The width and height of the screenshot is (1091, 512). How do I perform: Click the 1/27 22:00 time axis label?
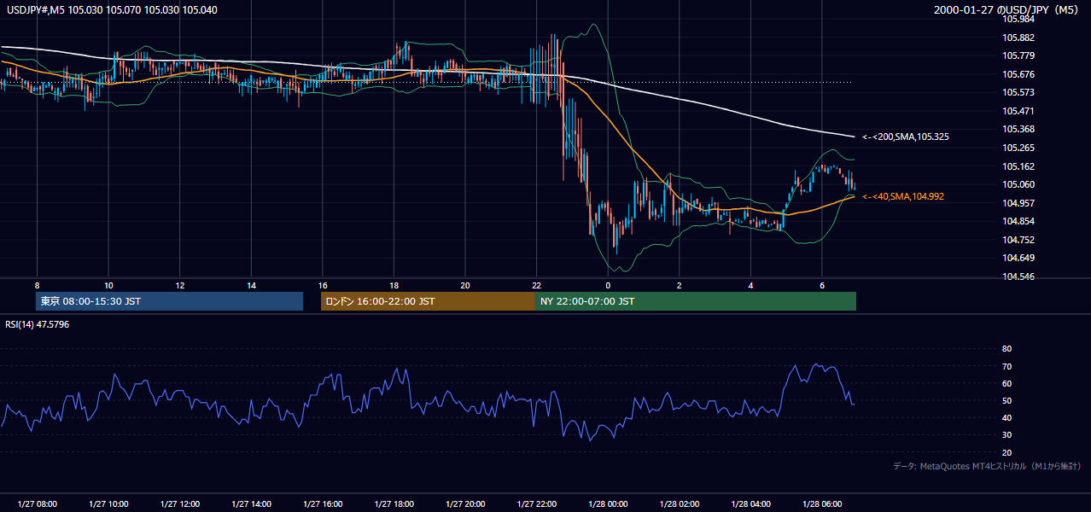(x=537, y=504)
